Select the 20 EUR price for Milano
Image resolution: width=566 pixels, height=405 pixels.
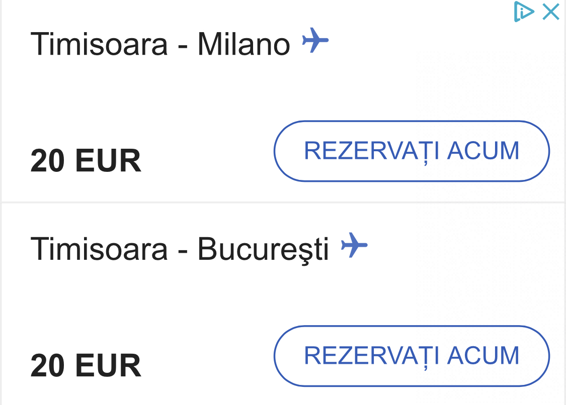point(86,160)
